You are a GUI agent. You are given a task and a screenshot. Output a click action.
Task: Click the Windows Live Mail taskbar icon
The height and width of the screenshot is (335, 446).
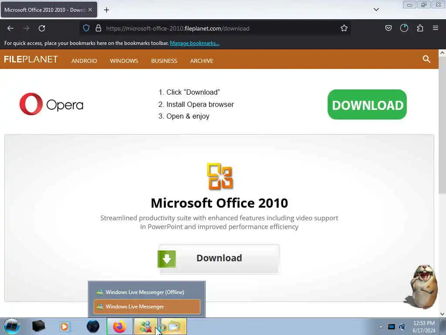point(173,326)
